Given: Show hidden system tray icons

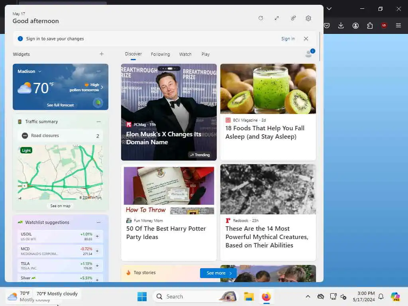Looking at the screenshot, I should [308, 296].
